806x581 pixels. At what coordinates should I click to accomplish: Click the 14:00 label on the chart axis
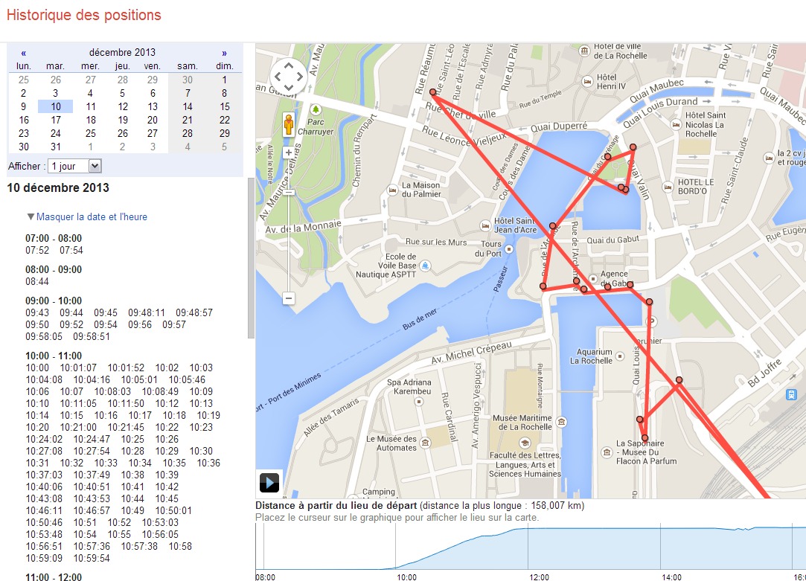click(x=671, y=577)
